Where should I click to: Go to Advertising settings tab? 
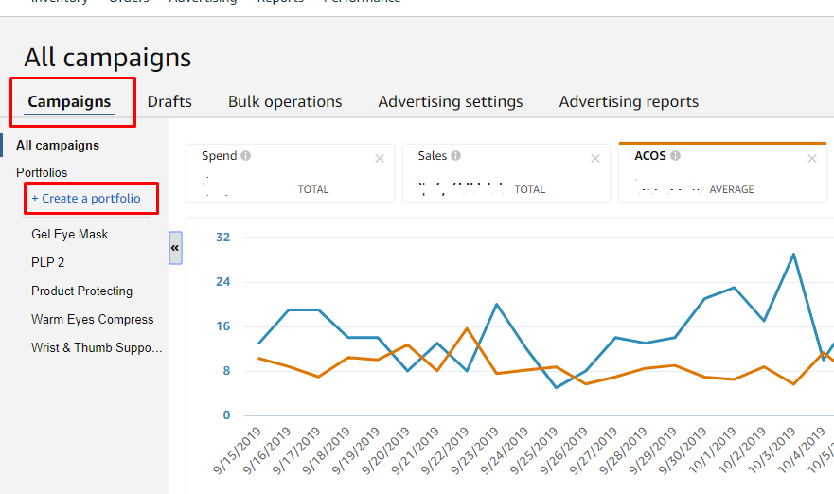pyautogui.click(x=451, y=101)
